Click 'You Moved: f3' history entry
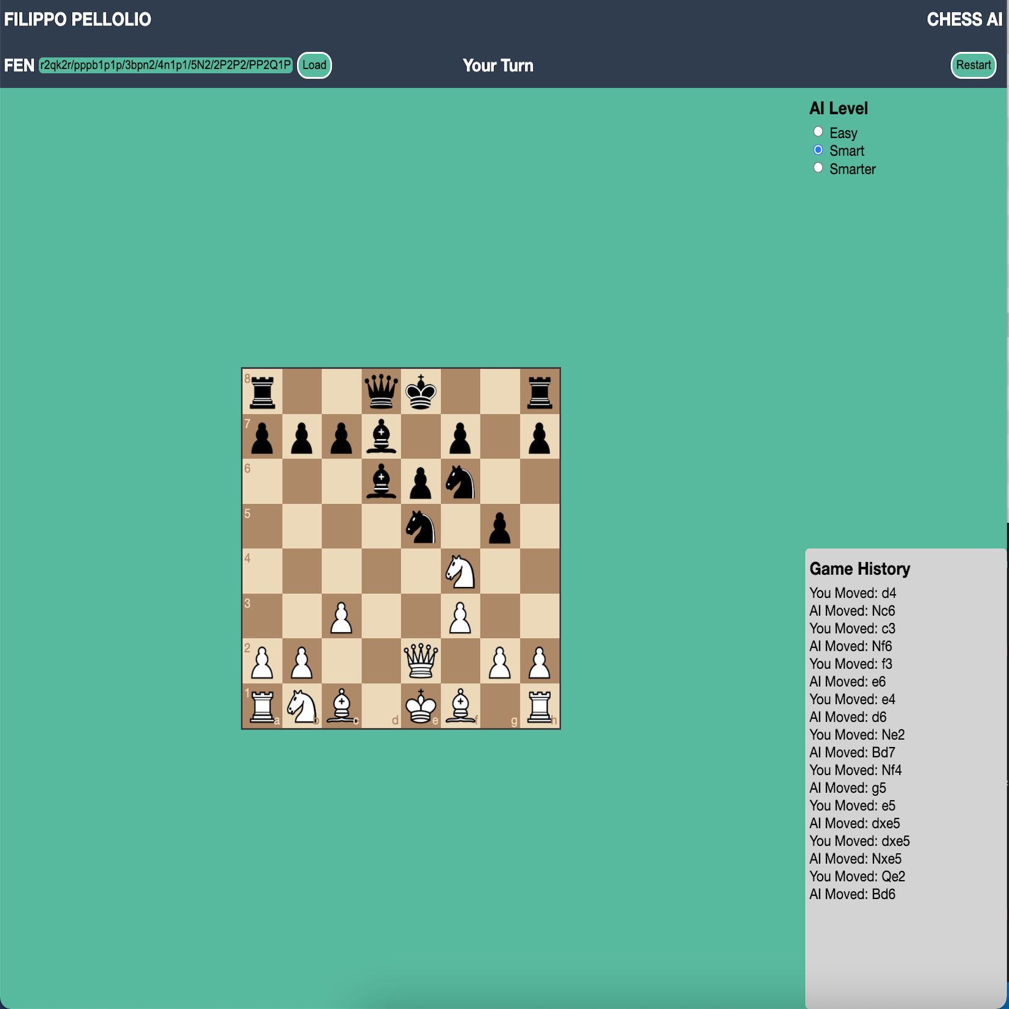 [851, 664]
